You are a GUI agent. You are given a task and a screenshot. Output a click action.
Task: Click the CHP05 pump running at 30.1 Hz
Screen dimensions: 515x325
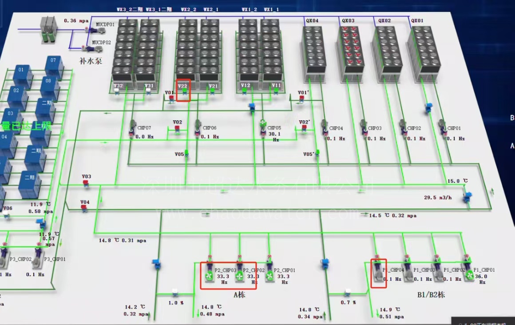pos(263,127)
